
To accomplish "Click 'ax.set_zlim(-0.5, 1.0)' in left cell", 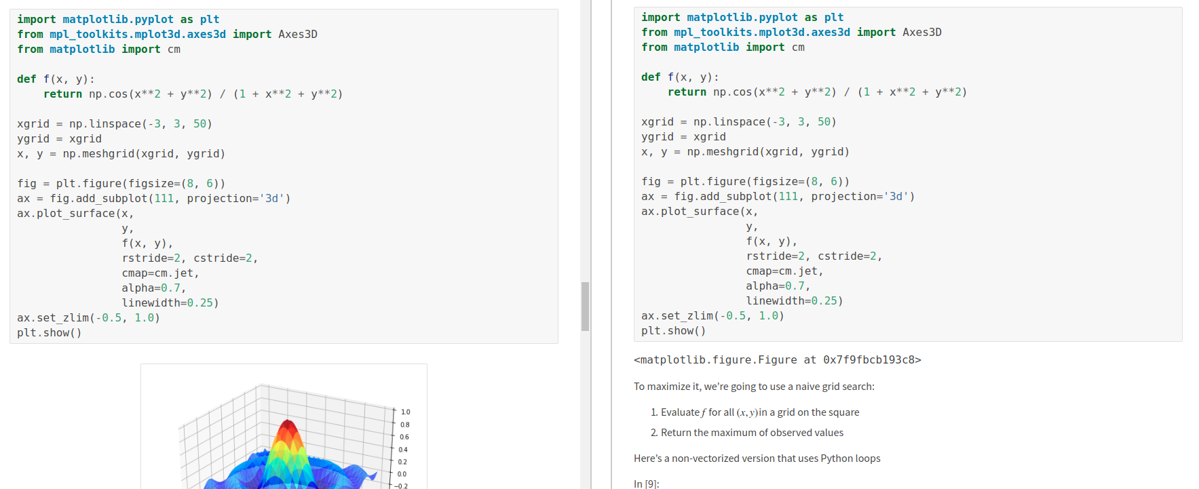I will tap(88, 318).
